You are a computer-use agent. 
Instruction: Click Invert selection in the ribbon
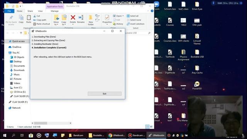coord(135,24)
